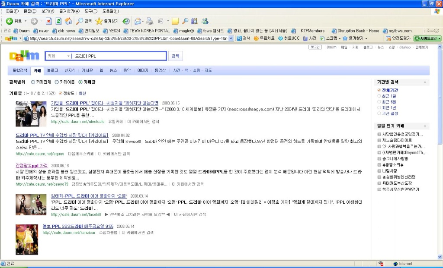
Task: Collapse the 일일 인기 카페 panel
Action: tap(425, 126)
